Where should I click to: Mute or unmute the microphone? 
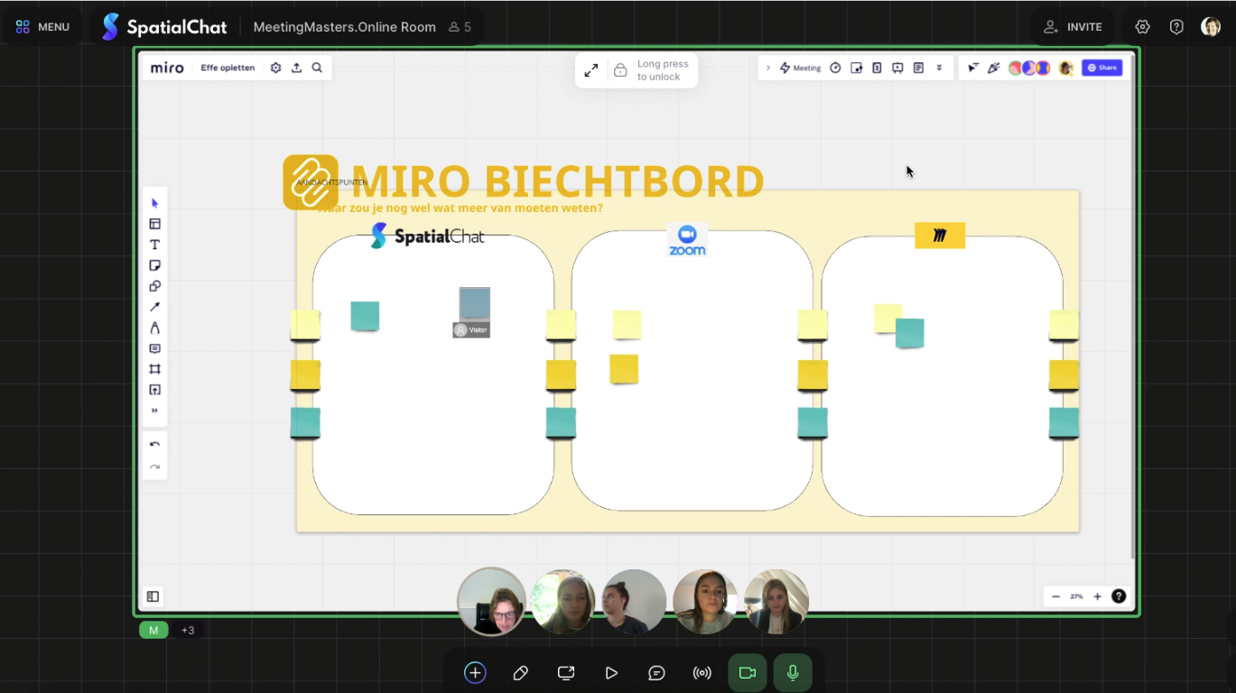coord(793,673)
